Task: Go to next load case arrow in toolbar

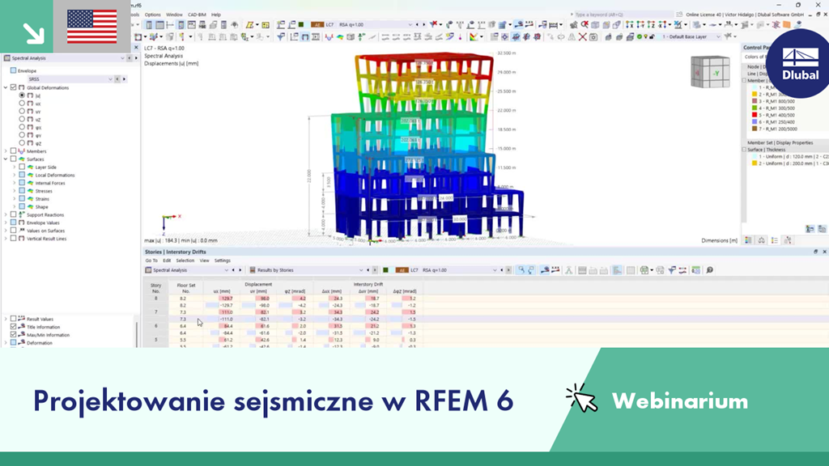Action: pyautogui.click(x=423, y=25)
